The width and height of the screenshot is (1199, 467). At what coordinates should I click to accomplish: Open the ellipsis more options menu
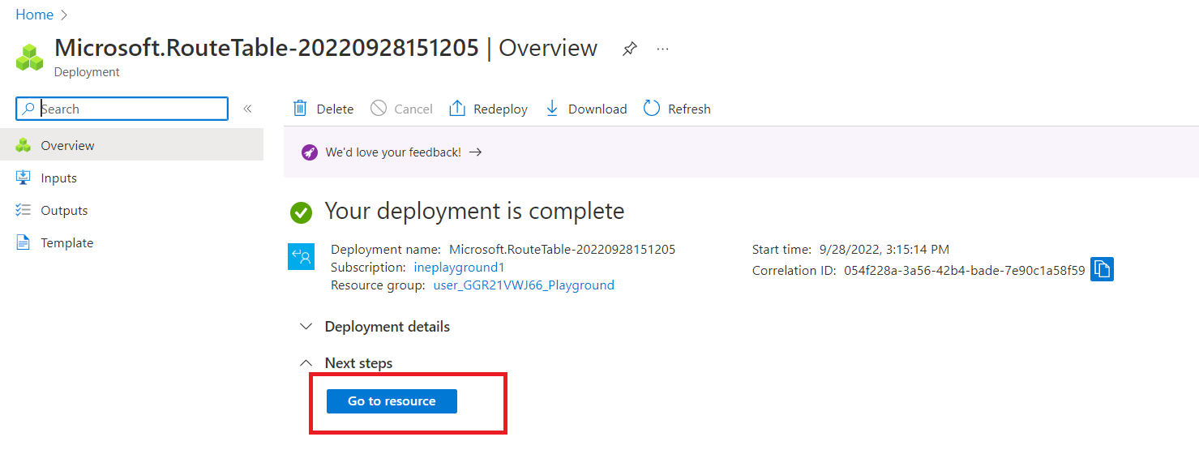click(663, 49)
